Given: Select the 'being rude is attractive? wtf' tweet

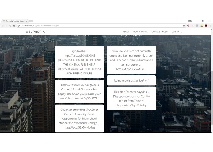Looking at the screenshot, I should 131,80.
